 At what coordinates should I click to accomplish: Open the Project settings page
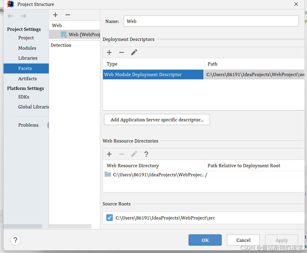(26, 38)
